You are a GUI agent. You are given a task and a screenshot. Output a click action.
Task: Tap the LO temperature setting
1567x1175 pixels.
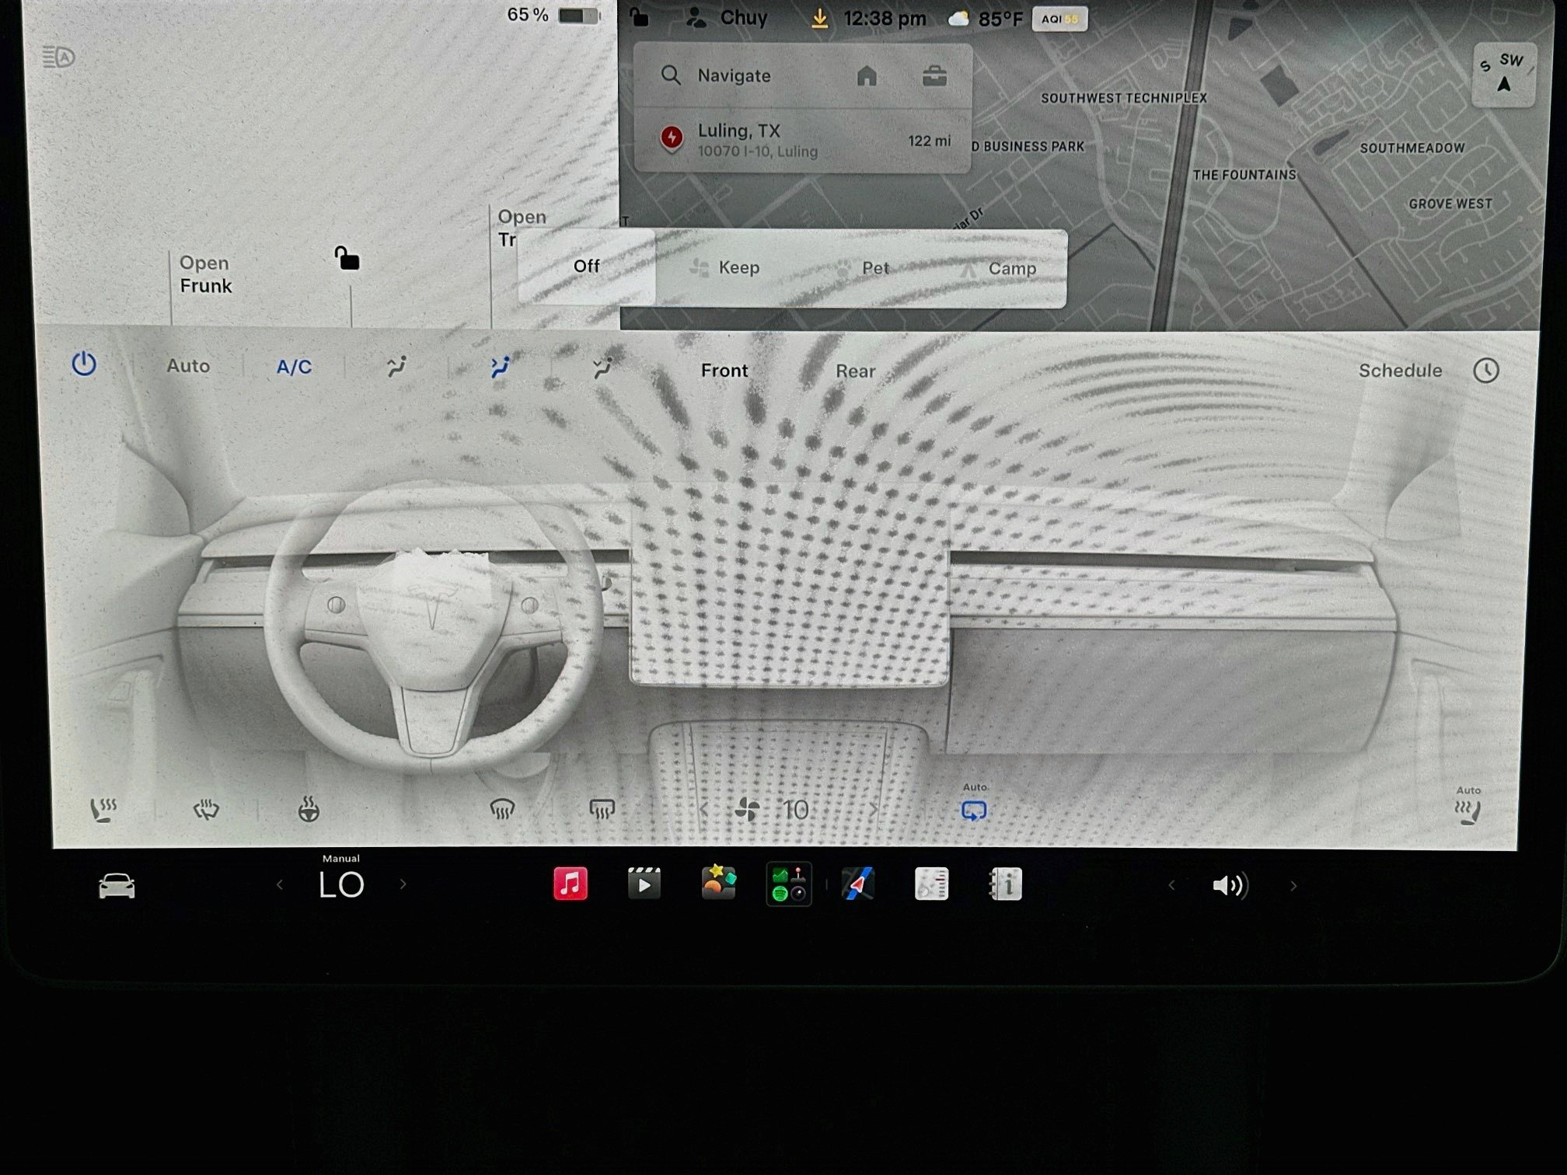point(341,884)
